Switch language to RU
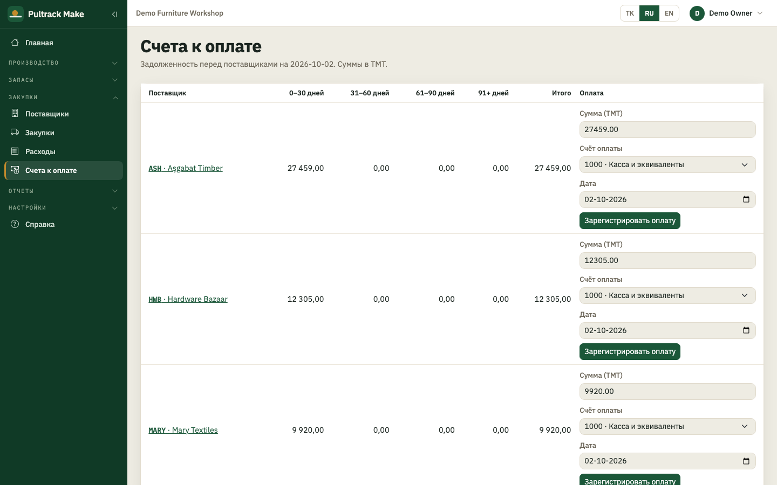This screenshot has height=485, width=777. pos(649,13)
